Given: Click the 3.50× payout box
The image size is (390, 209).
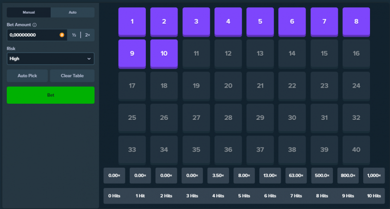Looking at the screenshot, I should [x=218, y=175].
